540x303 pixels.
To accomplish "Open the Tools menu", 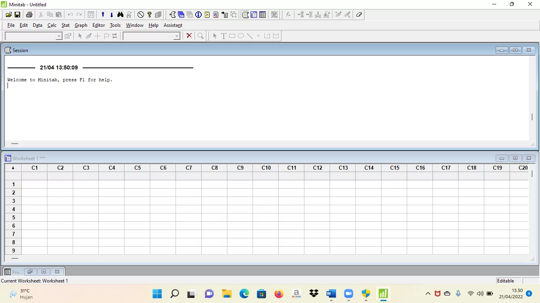I will [x=115, y=25].
